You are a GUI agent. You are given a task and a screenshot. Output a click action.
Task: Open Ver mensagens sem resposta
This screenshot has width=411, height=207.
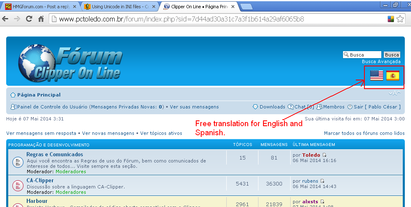41,133
